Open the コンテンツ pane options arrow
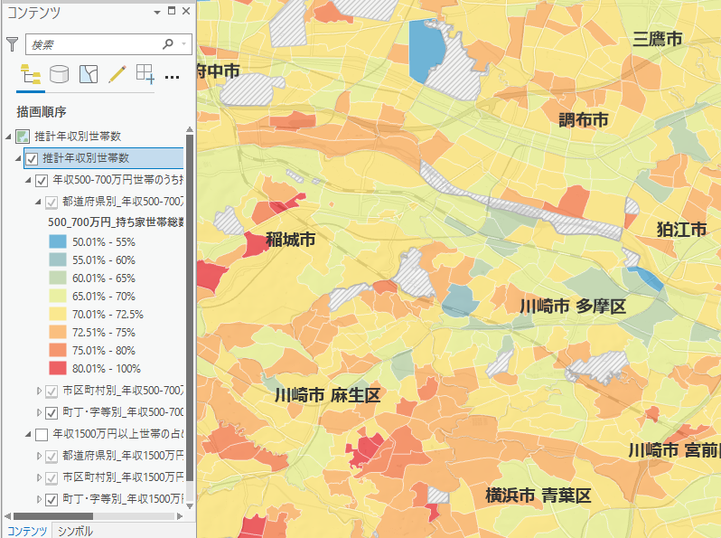The image size is (721, 538). 157,12
